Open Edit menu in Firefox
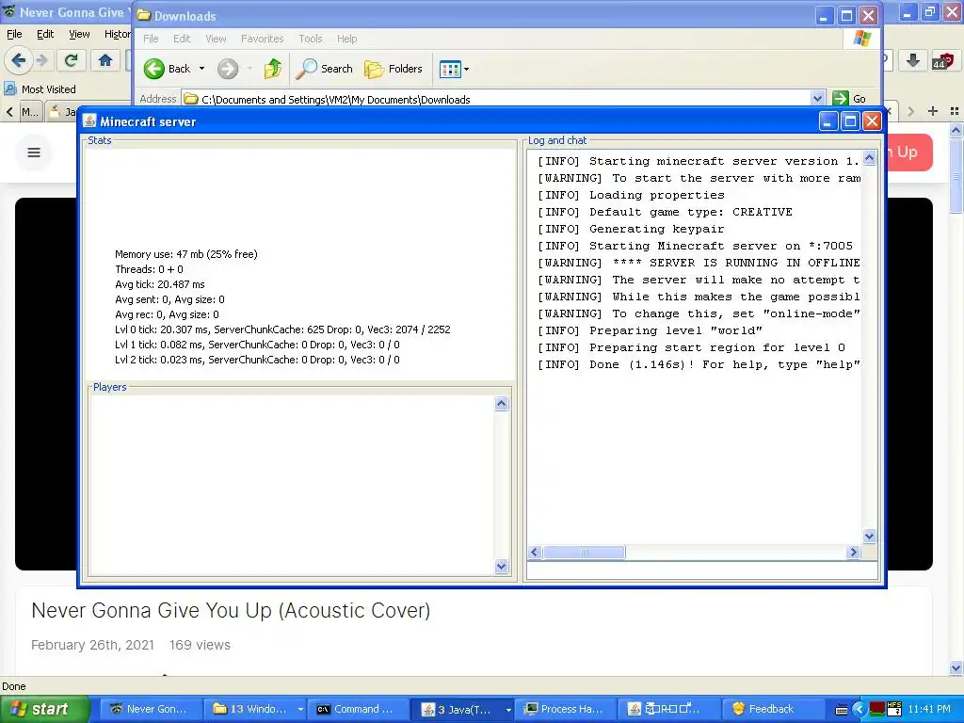This screenshot has height=723, width=964. pyautogui.click(x=45, y=34)
